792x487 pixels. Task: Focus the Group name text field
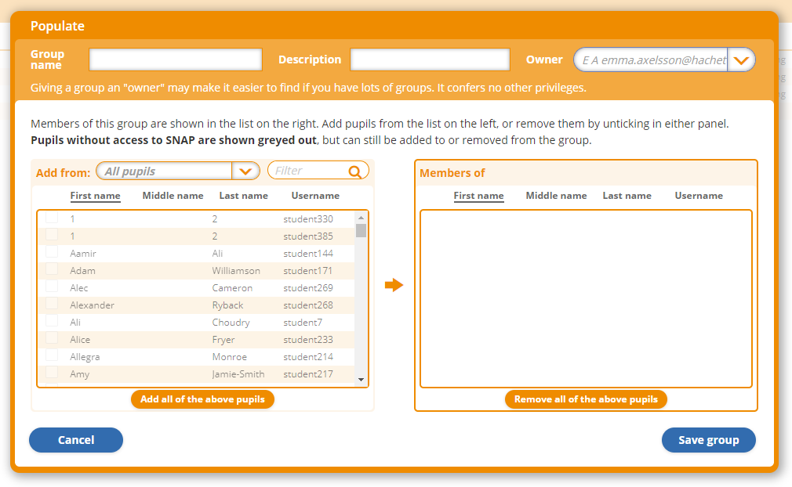(176, 60)
